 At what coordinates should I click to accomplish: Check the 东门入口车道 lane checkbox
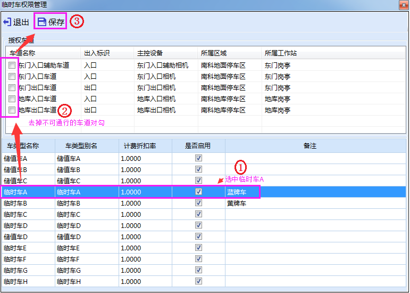[12, 76]
